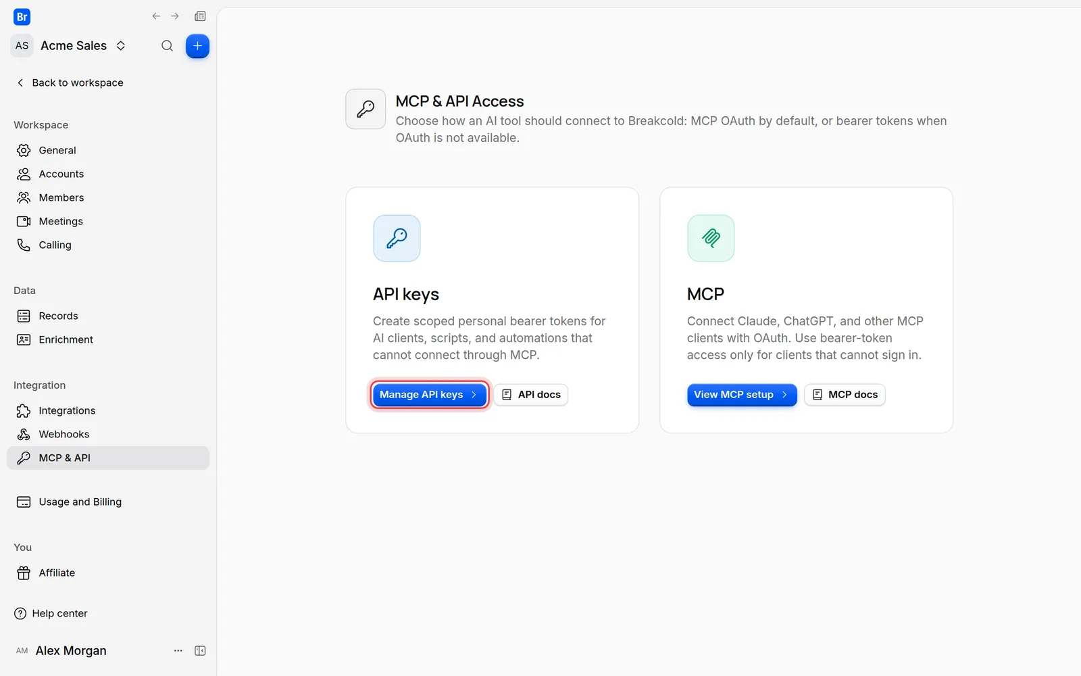Screen dimensions: 1081x676
Task: Click the blue key icon in API keys card
Action: [397, 238]
